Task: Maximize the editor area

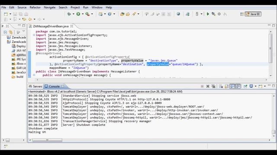Action: [x=274, y=26]
